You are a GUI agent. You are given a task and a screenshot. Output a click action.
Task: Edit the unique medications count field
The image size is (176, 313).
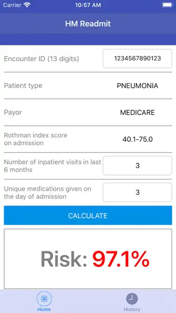pyautogui.click(x=137, y=192)
